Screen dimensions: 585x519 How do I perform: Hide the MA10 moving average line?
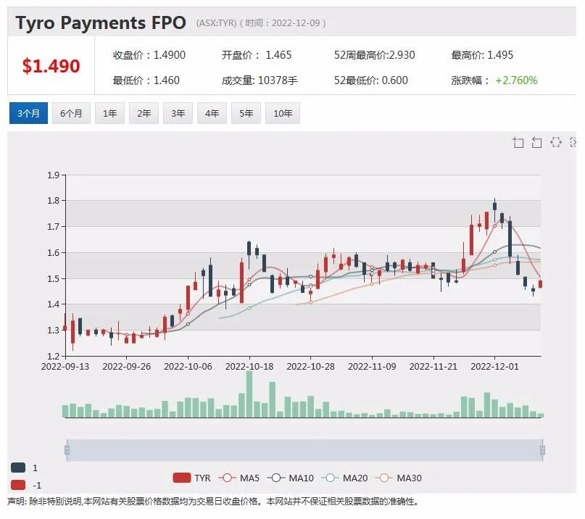[291, 478]
